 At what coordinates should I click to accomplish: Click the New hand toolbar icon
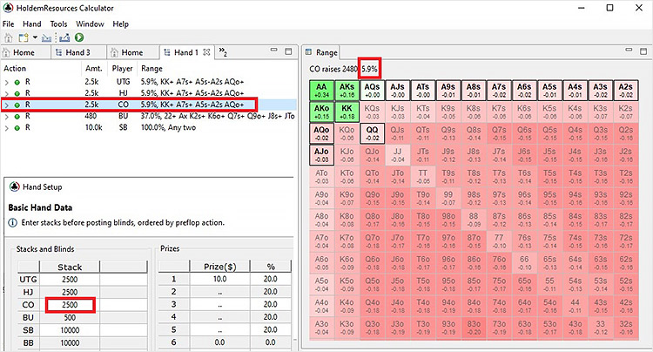[23, 37]
